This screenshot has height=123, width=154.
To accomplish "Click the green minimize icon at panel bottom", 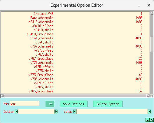I will coord(148,120).
